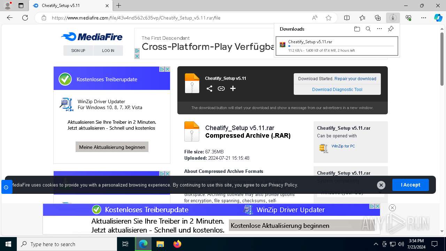This screenshot has width=446, height=251.
Task: Click the SIGN UP button
Action: [78, 51]
